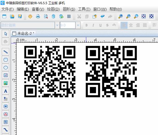Click the grey tool below pointer
The height and width of the screenshot is (135, 158).
(6, 42)
